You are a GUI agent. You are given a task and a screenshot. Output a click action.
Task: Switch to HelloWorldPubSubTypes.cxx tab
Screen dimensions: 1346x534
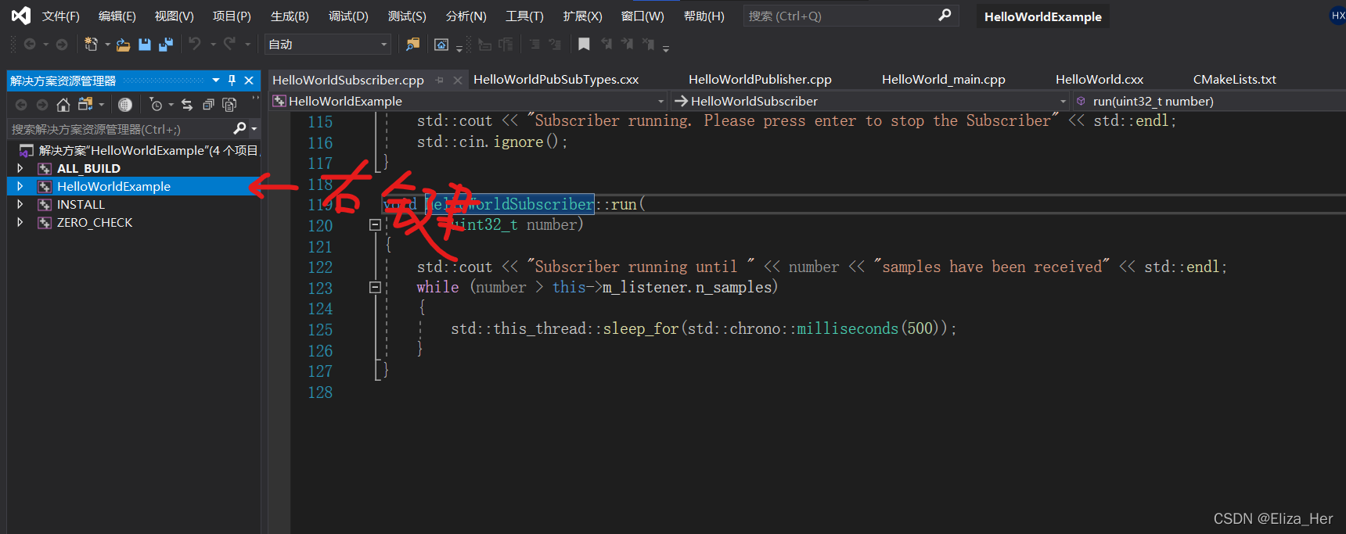[556, 79]
